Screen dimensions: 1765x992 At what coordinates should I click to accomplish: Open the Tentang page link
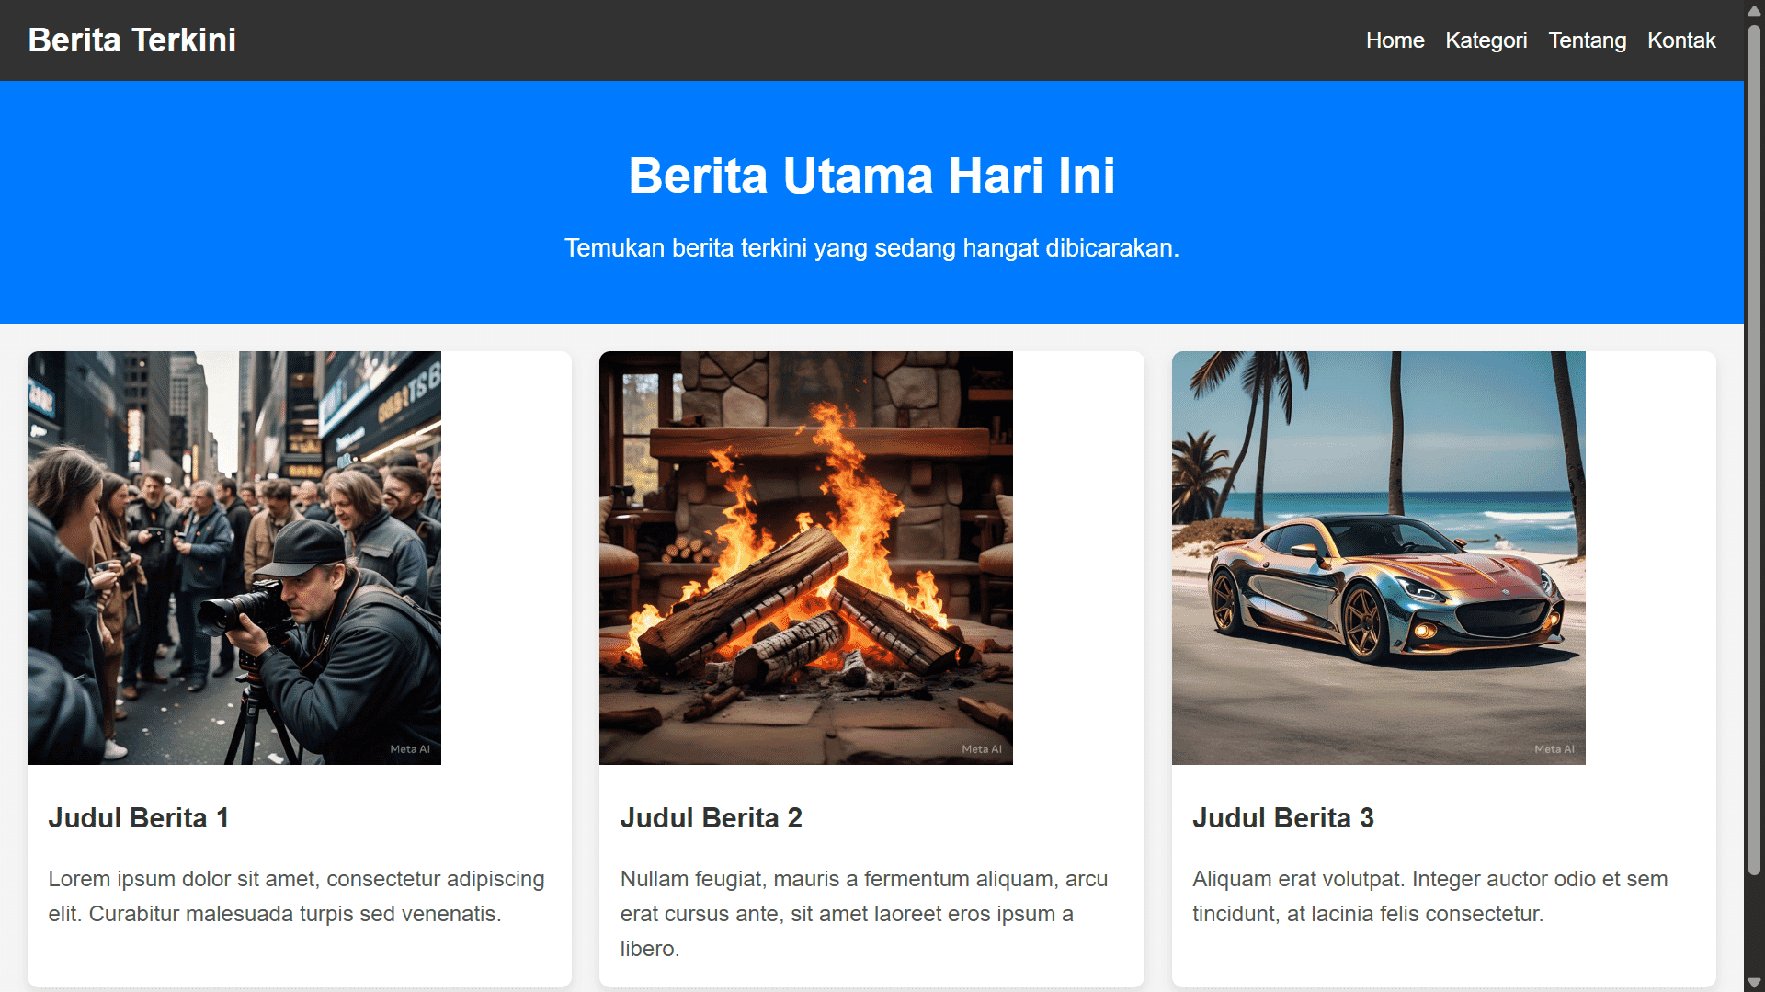click(x=1587, y=40)
